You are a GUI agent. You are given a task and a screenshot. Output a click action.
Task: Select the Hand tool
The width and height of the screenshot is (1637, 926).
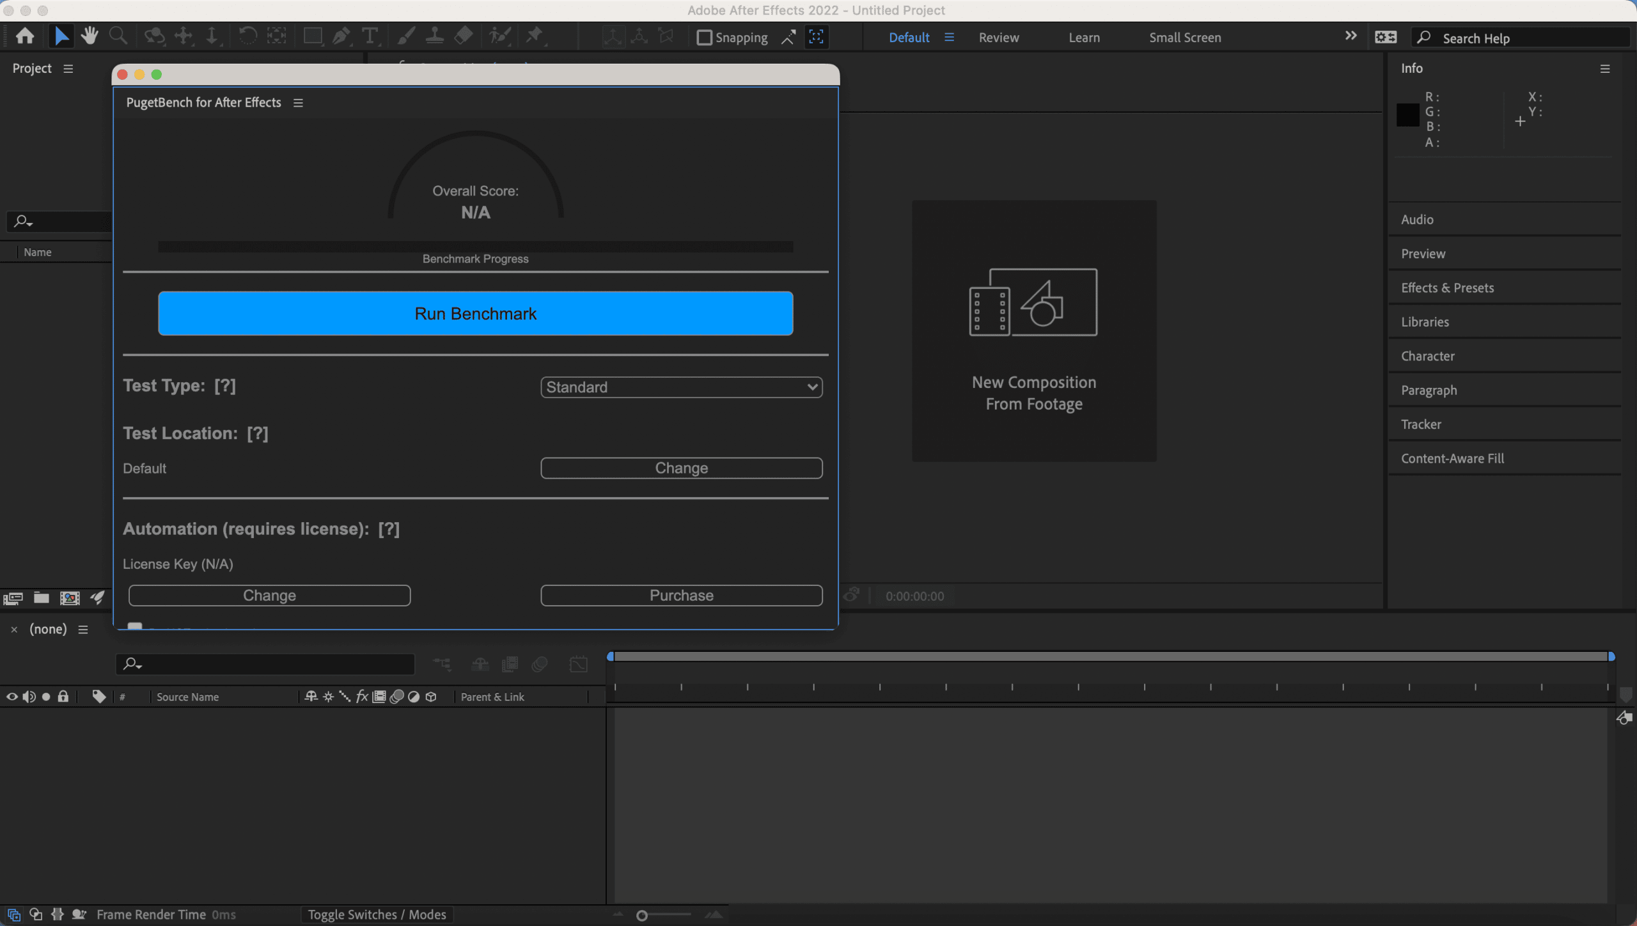click(90, 36)
